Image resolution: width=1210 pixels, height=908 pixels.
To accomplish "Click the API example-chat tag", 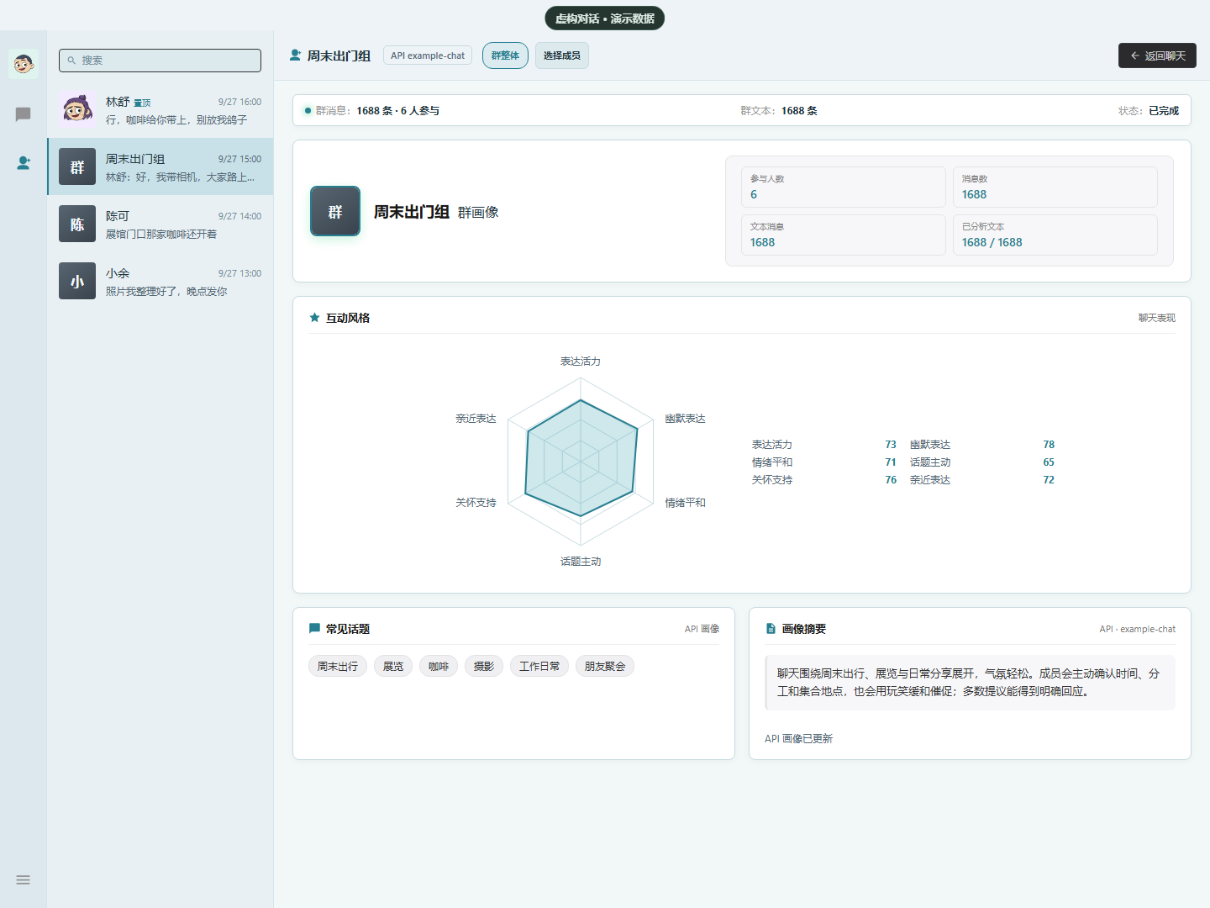I will [428, 55].
